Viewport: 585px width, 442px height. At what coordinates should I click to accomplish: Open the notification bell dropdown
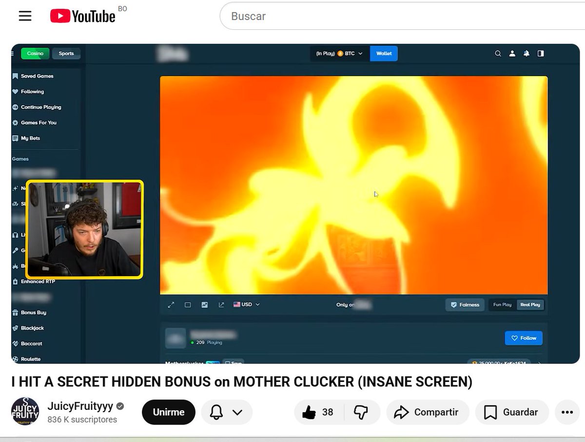[226, 412]
